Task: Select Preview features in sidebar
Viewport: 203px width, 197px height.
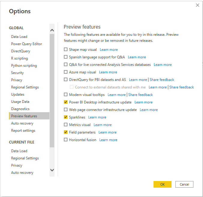Action: pos(29,116)
